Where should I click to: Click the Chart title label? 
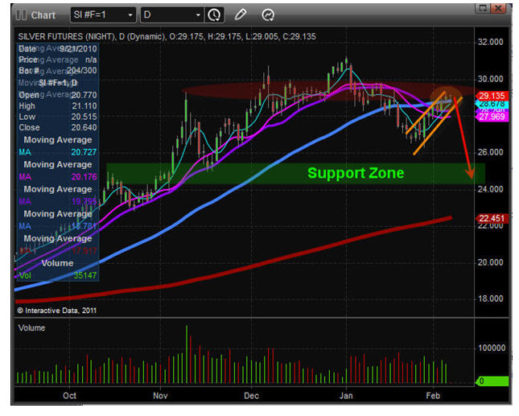43,14
